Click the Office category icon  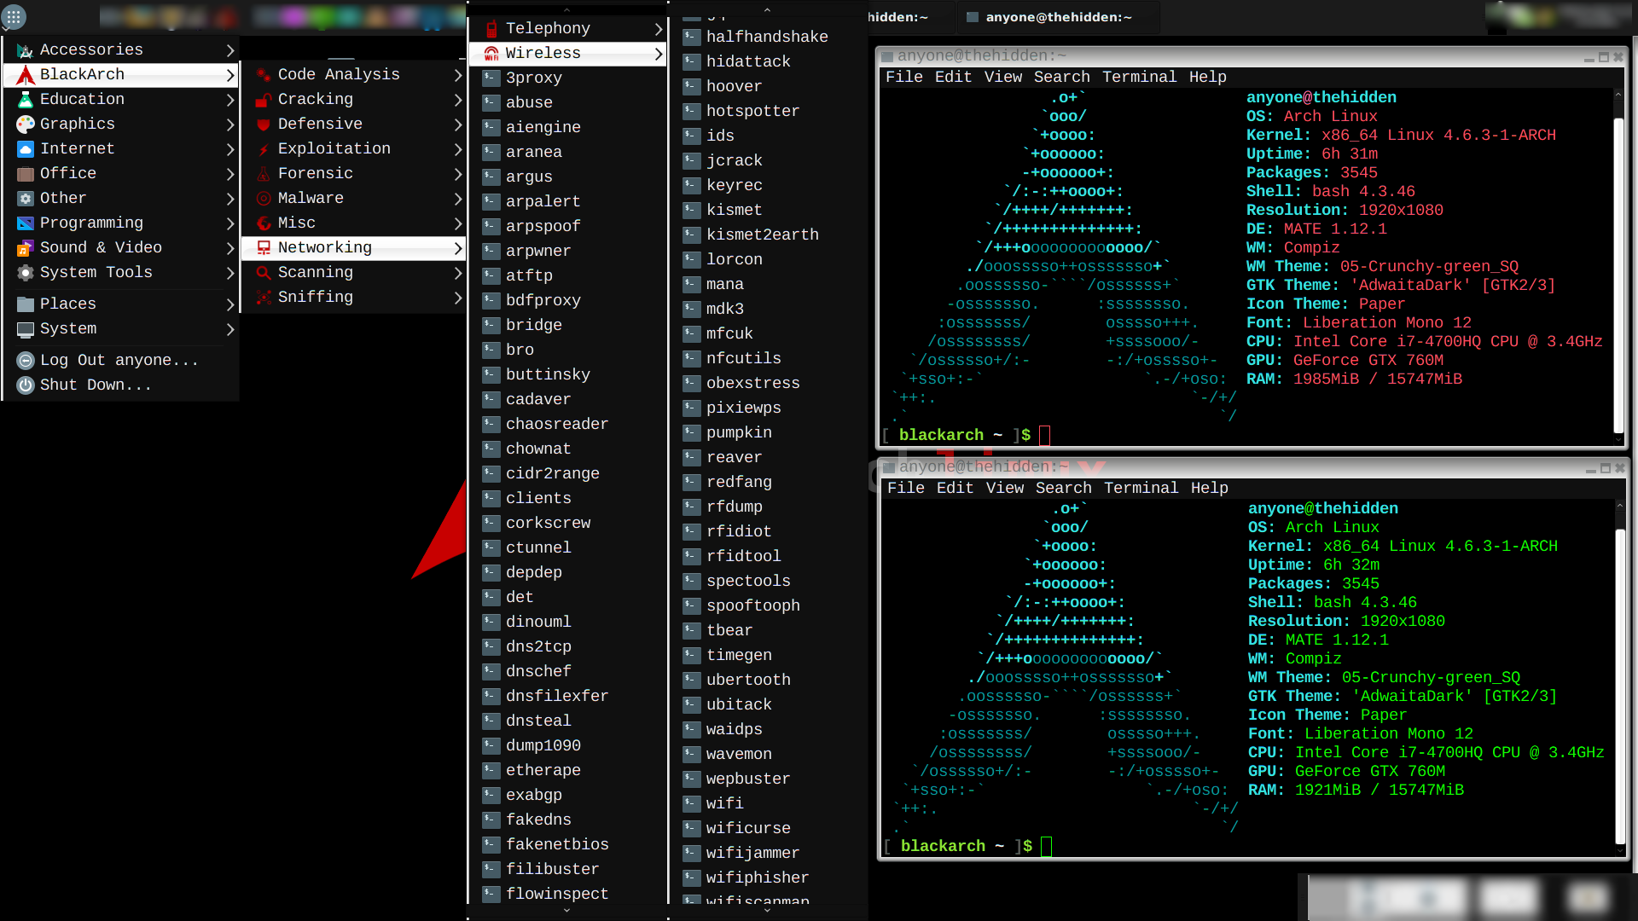pos(26,174)
